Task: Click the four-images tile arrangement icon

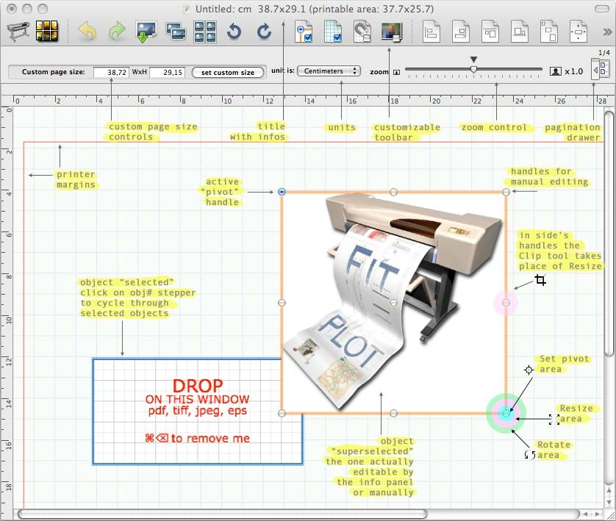Action: click(x=204, y=32)
